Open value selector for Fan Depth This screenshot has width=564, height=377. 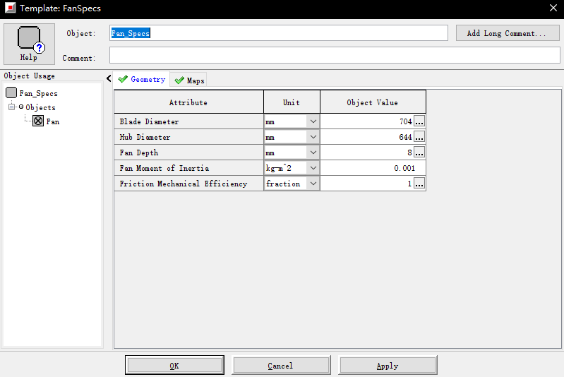(419, 152)
